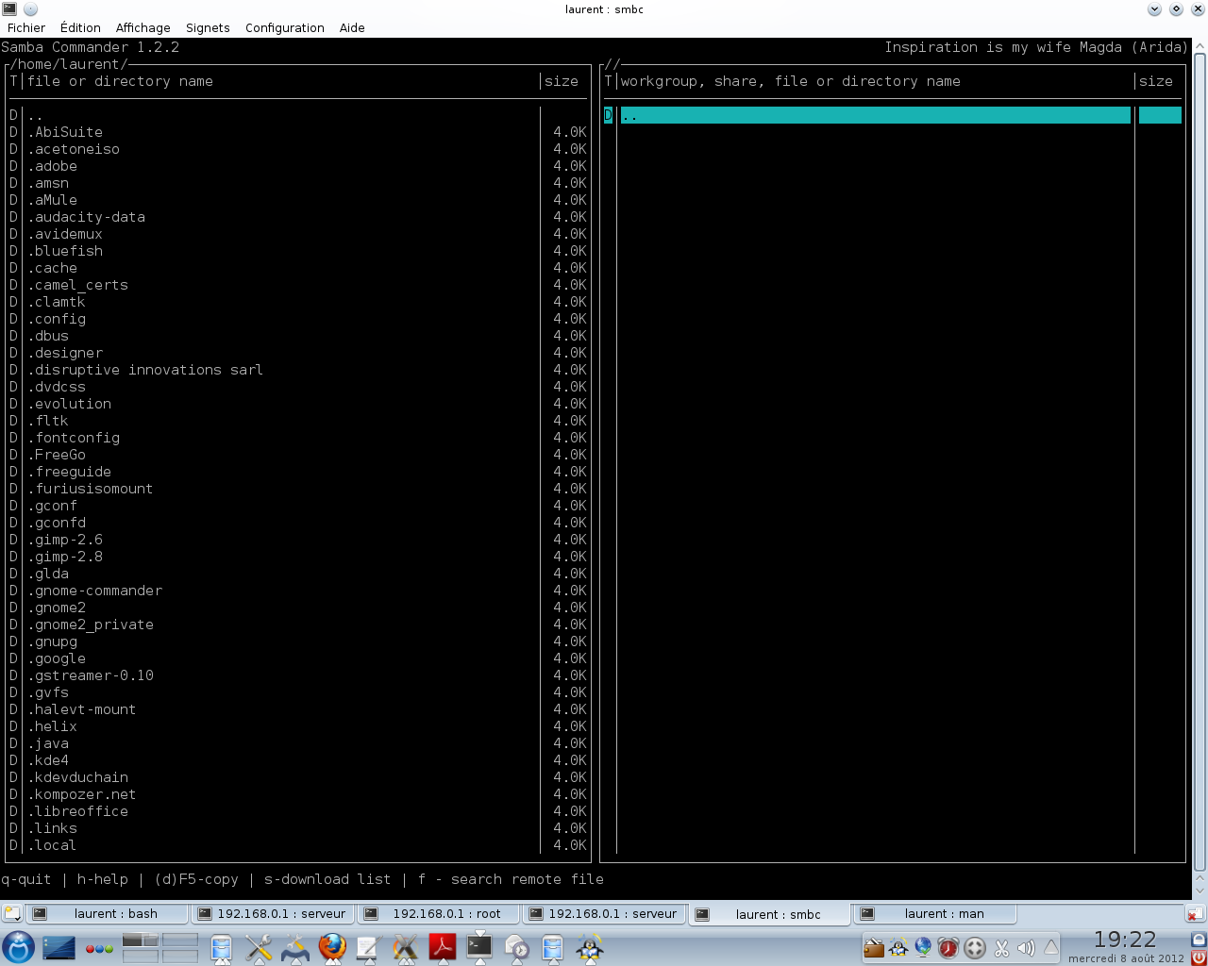Launch the Konsole terminal panel icon

479,947
